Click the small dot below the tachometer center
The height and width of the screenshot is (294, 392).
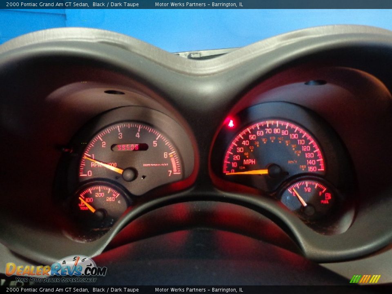coord(144,177)
